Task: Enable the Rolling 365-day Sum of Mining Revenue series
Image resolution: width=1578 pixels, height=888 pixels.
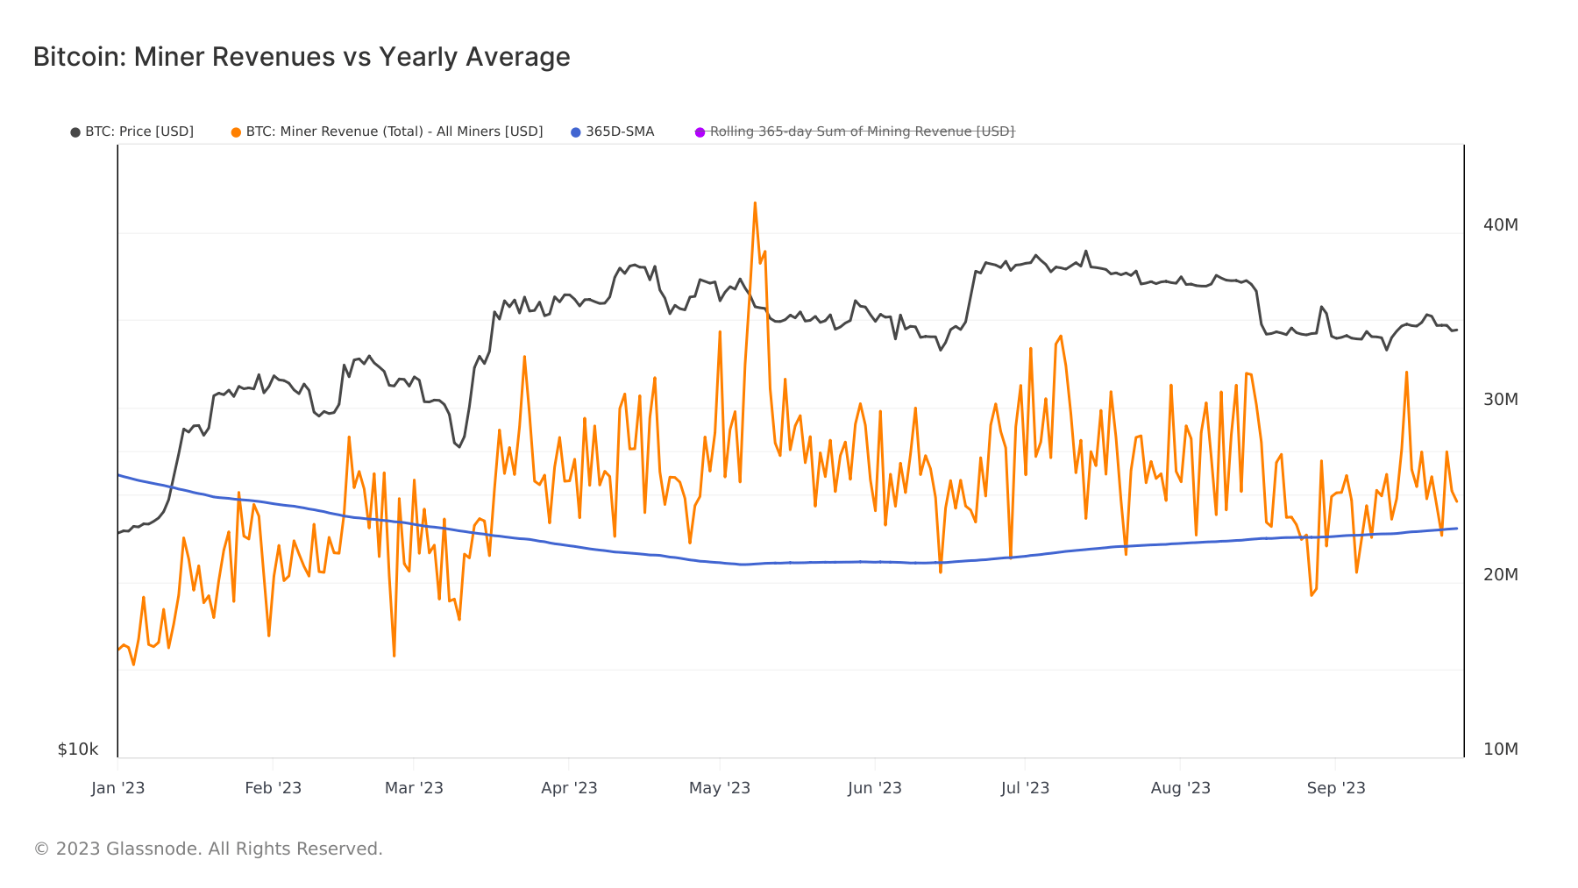Action: click(855, 131)
